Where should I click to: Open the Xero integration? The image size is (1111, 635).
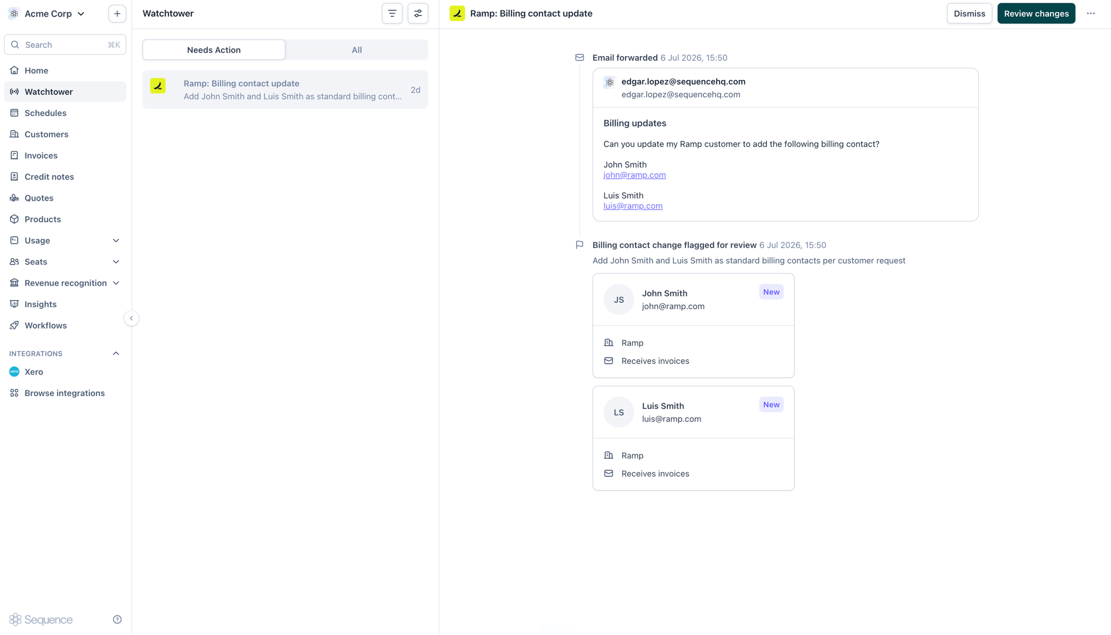[65, 372]
